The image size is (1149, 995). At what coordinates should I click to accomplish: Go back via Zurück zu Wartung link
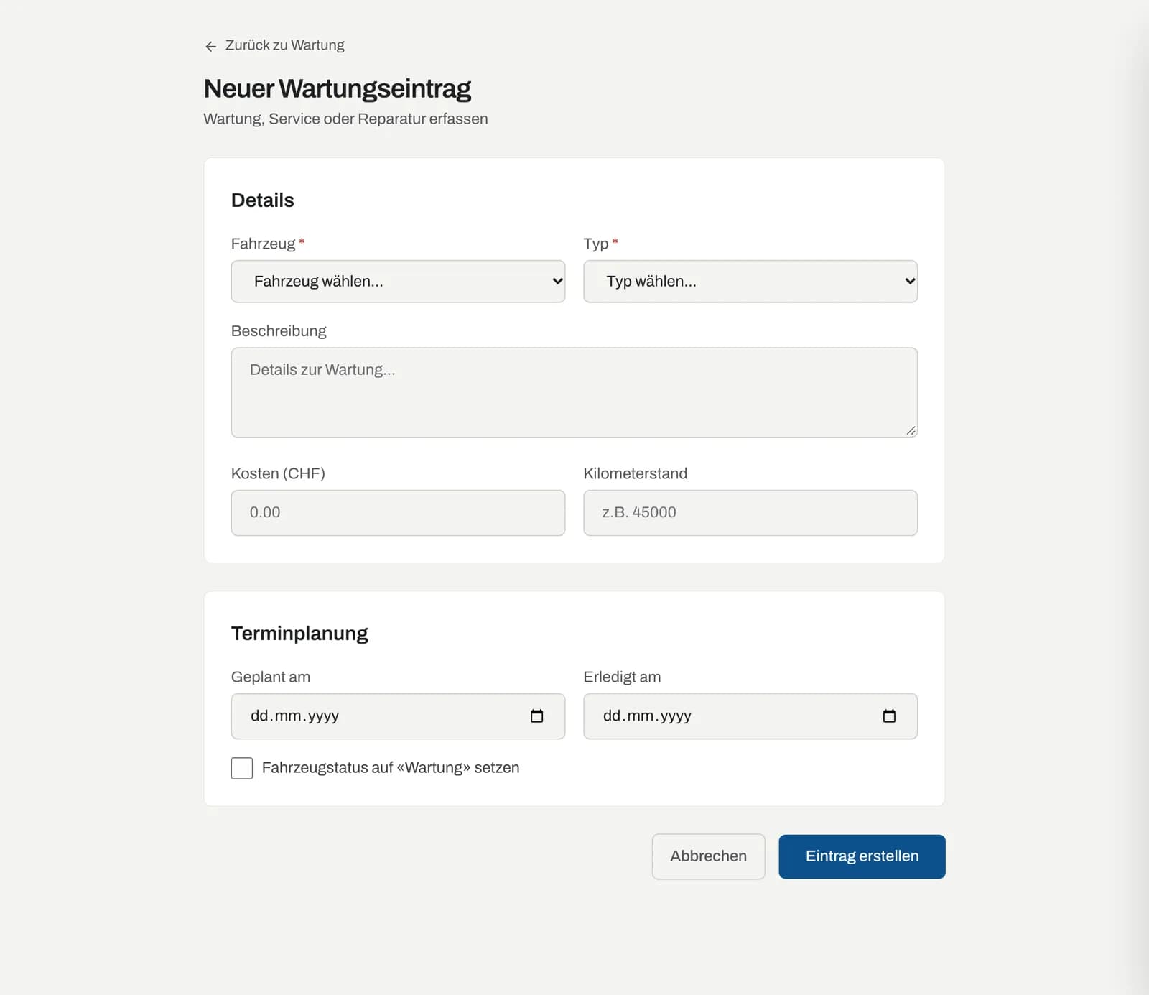(275, 45)
